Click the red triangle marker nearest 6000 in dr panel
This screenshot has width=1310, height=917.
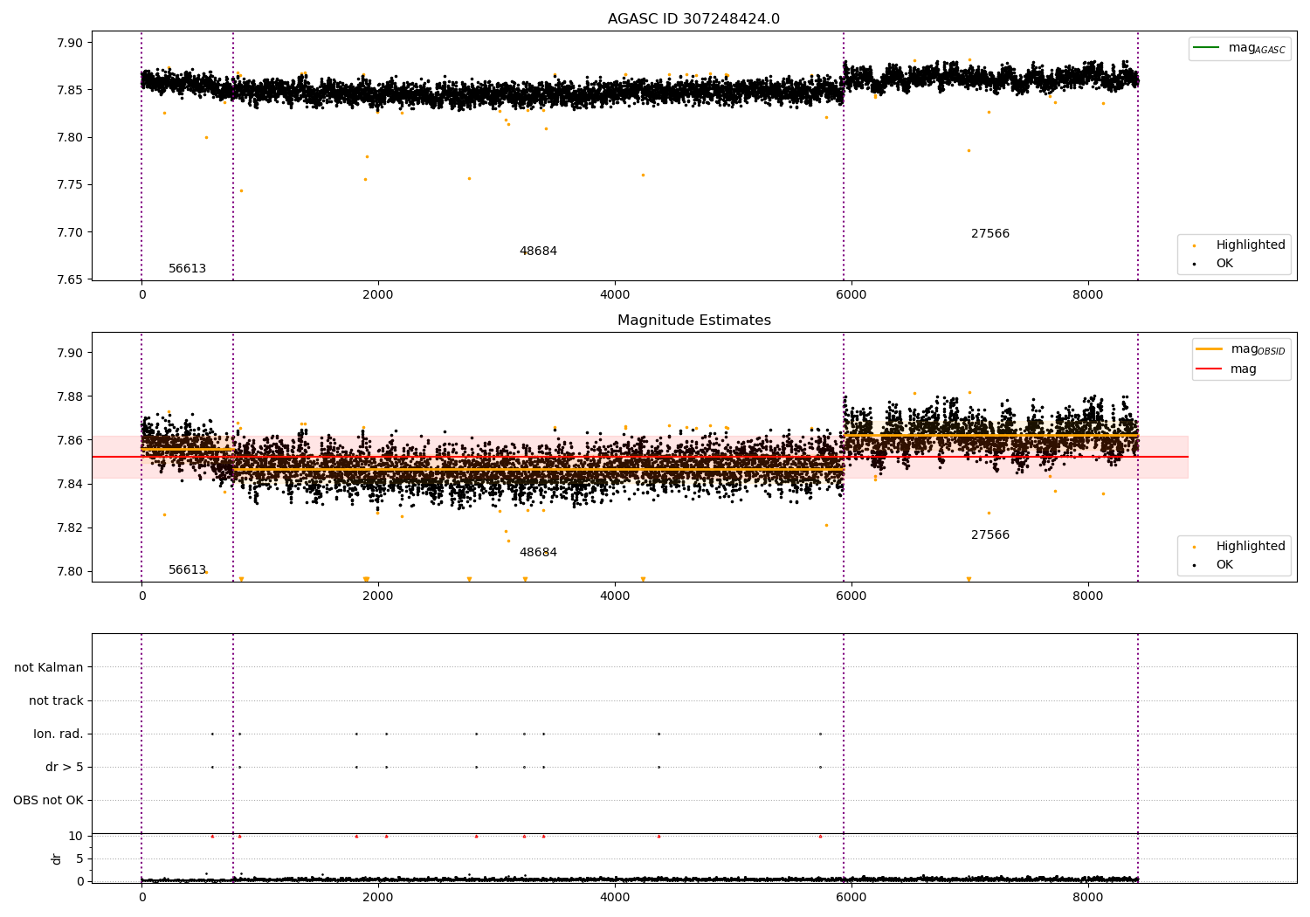pos(820,837)
